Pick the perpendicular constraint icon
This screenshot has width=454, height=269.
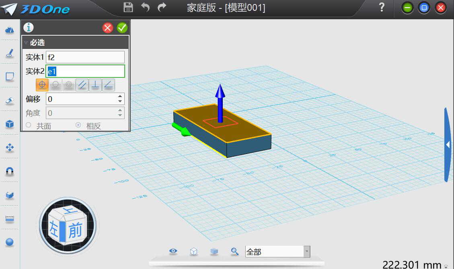95,85
